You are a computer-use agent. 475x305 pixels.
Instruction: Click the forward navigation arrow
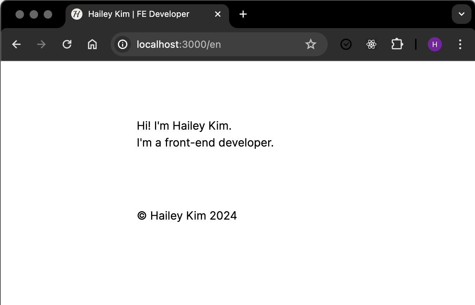pos(42,44)
